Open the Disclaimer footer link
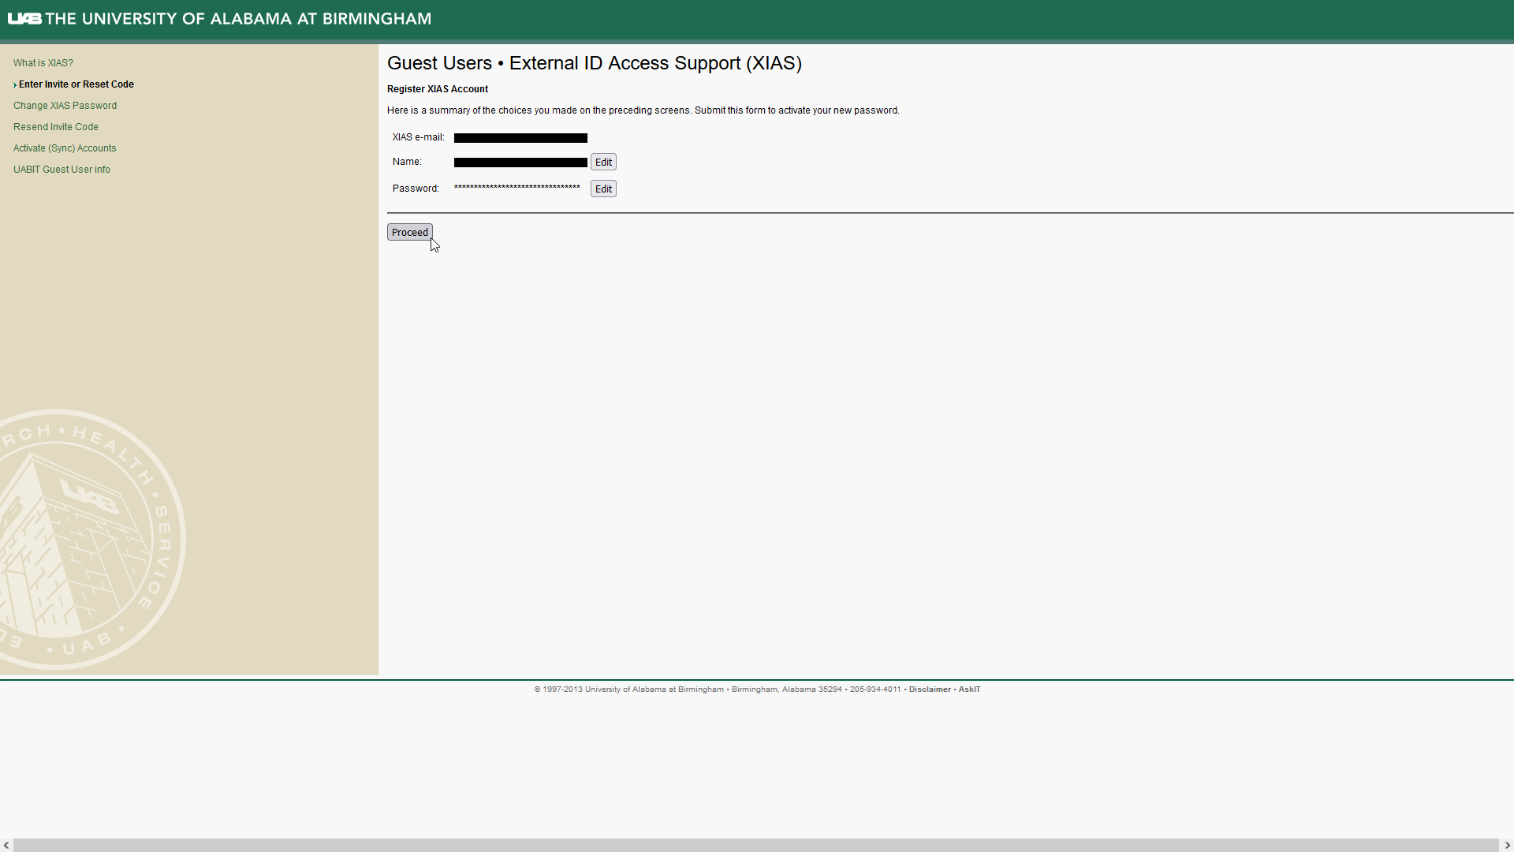 click(x=930, y=689)
